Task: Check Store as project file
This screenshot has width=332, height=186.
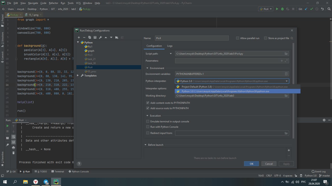Action: click(266, 38)
